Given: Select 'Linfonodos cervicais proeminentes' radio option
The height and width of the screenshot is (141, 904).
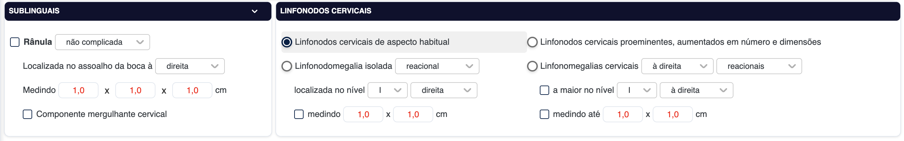Looking at the screenshot, I should [x=532, y=42].
